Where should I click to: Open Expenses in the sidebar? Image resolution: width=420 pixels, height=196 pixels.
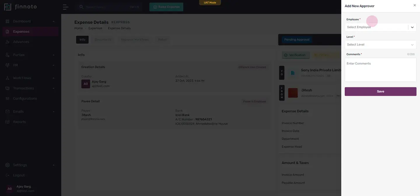[x=30, y=31]
